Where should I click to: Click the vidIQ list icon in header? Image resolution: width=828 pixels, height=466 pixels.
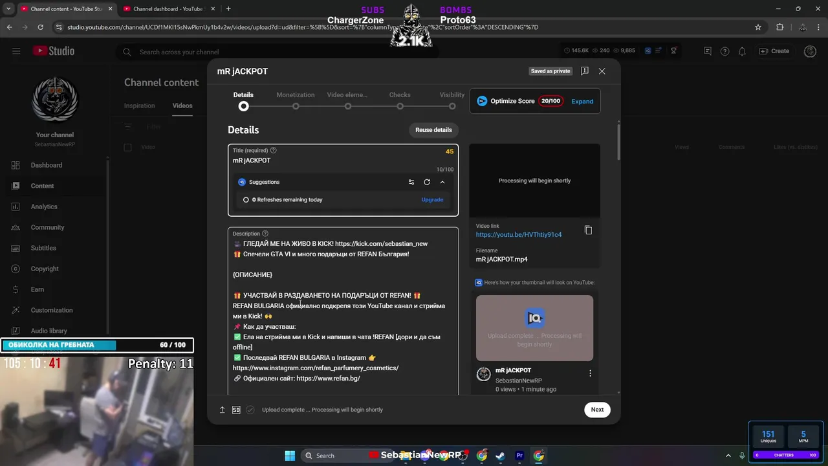pyautogui.click(x=659, y=50)
